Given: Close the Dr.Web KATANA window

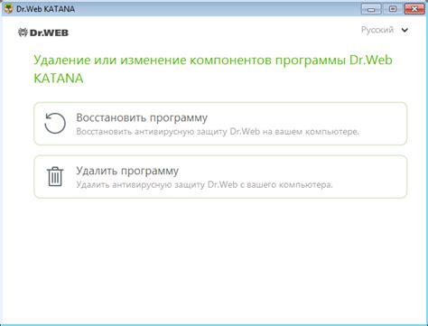Looking at the screenshot, I should (414, 9).
